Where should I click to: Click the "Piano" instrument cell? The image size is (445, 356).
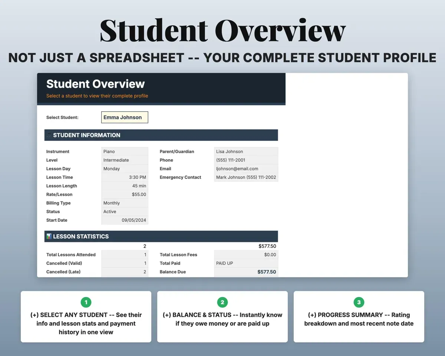tap(125, 152)
